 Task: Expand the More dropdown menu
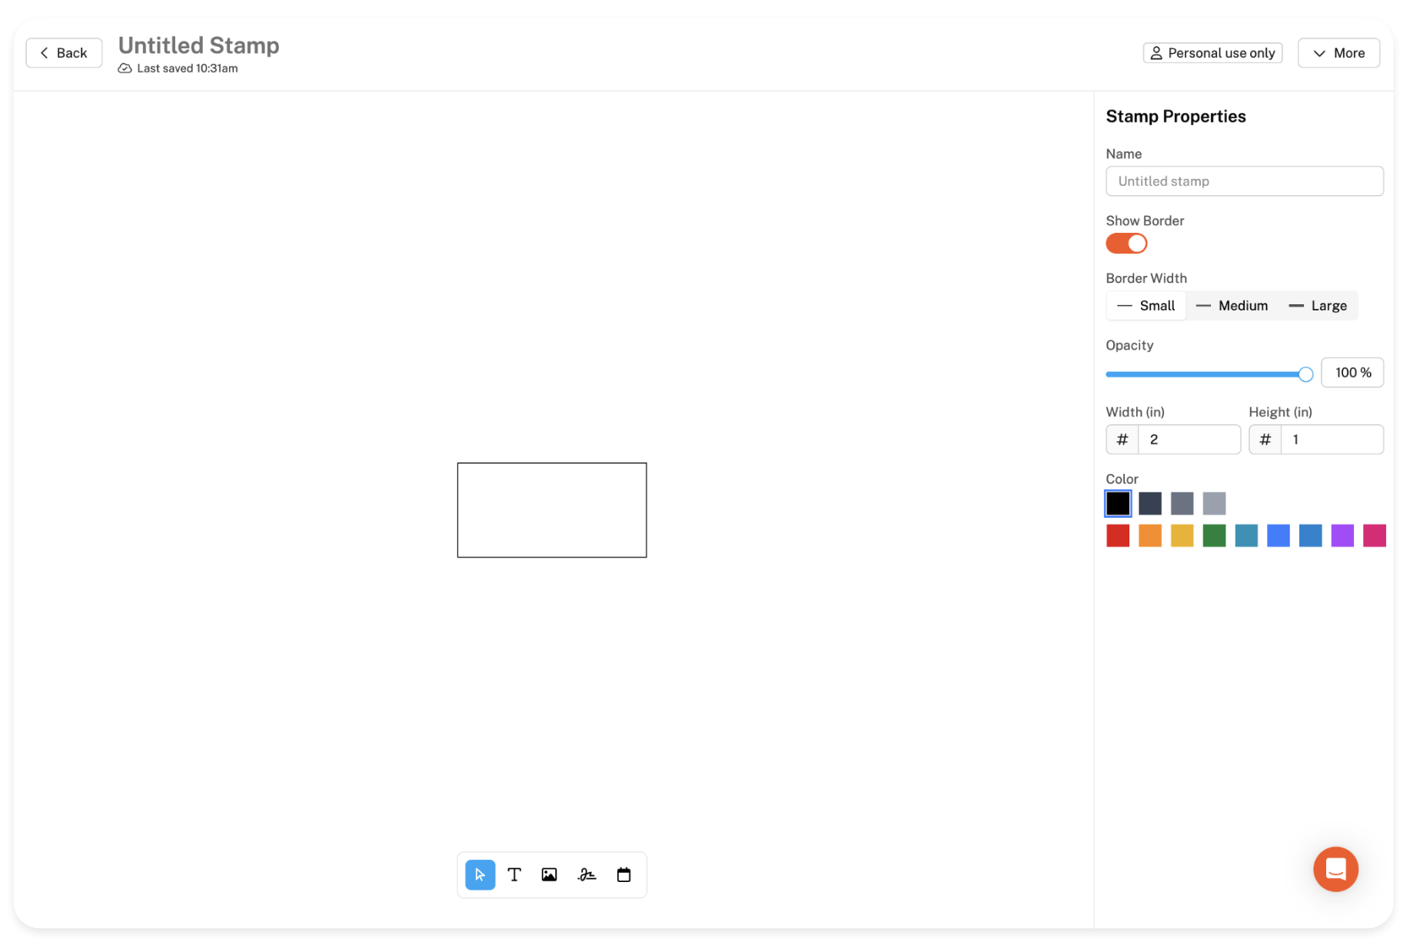click(x=1339, y=53)
